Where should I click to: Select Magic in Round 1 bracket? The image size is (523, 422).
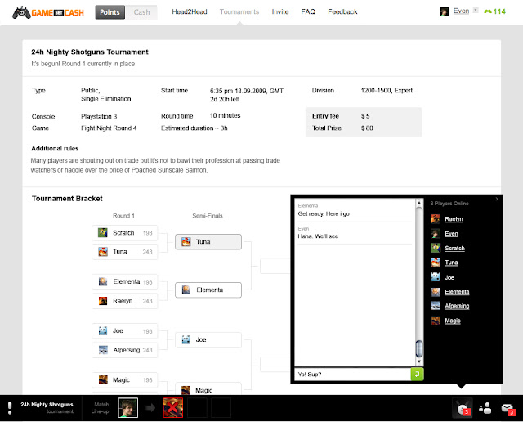click(x=125, y=380)
